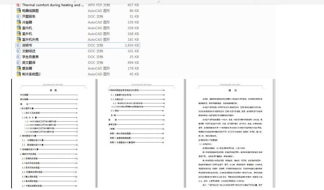
Task: Click the 目录 heading on the contents page
Action: [53, 90]
